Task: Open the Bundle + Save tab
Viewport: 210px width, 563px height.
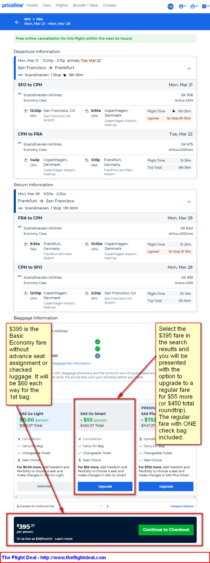Action: point(85,5)
